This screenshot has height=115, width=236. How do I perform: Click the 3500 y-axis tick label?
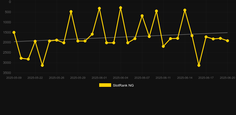coord(7,73)
